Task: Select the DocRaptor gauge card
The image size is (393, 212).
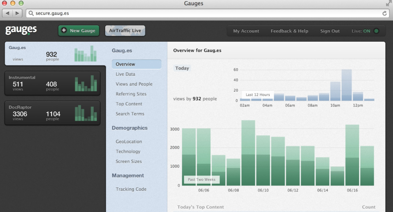Action: tap(52, 113)
